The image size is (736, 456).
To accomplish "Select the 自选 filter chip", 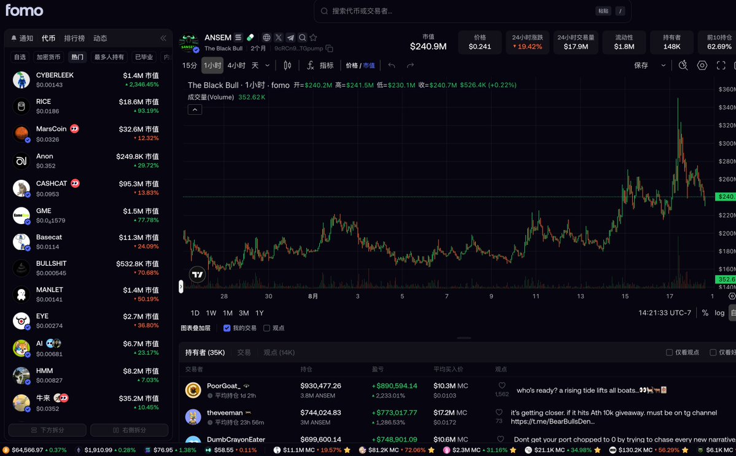I will pos(20,56).
